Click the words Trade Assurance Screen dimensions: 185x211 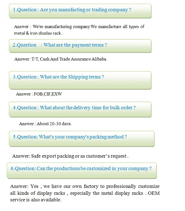[x=75, y=59]
